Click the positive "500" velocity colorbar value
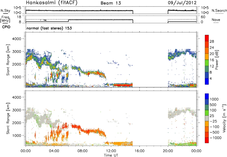Viewport: 227px width, 157px height. [x=213, y=105]
